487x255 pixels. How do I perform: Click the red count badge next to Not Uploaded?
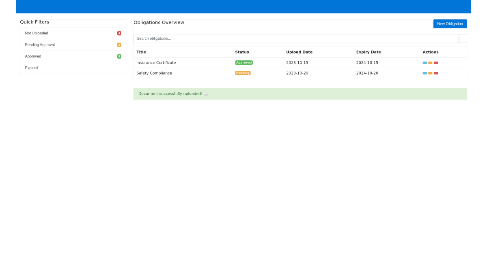(119, 33)
